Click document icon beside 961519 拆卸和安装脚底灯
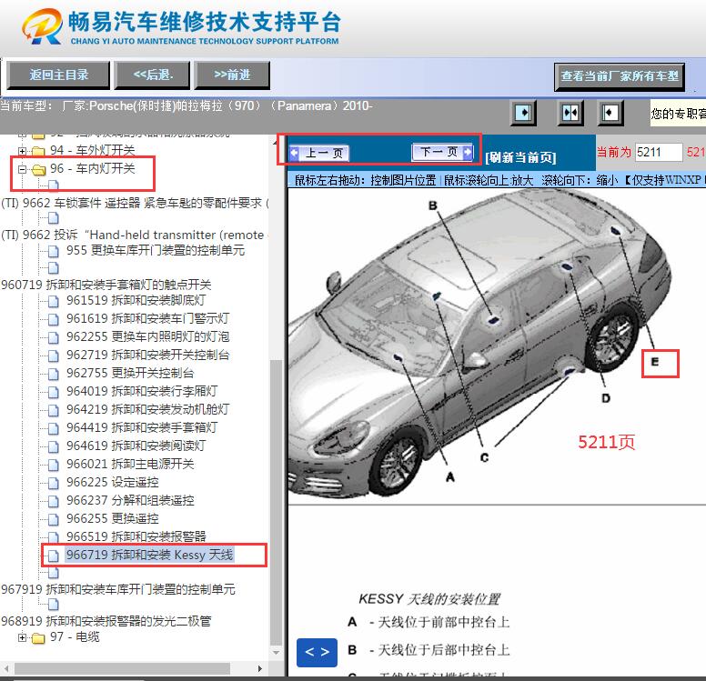706x681 pixels. point(53,301)
